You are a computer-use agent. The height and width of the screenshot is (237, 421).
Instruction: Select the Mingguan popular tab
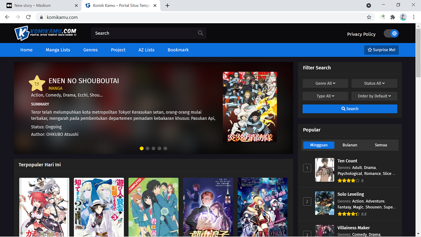[319, 145]
